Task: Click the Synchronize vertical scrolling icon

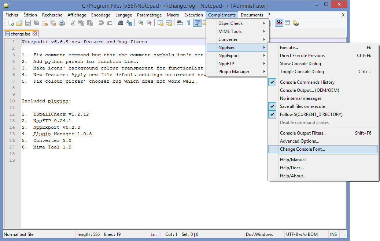Action: tap(161, 23)
